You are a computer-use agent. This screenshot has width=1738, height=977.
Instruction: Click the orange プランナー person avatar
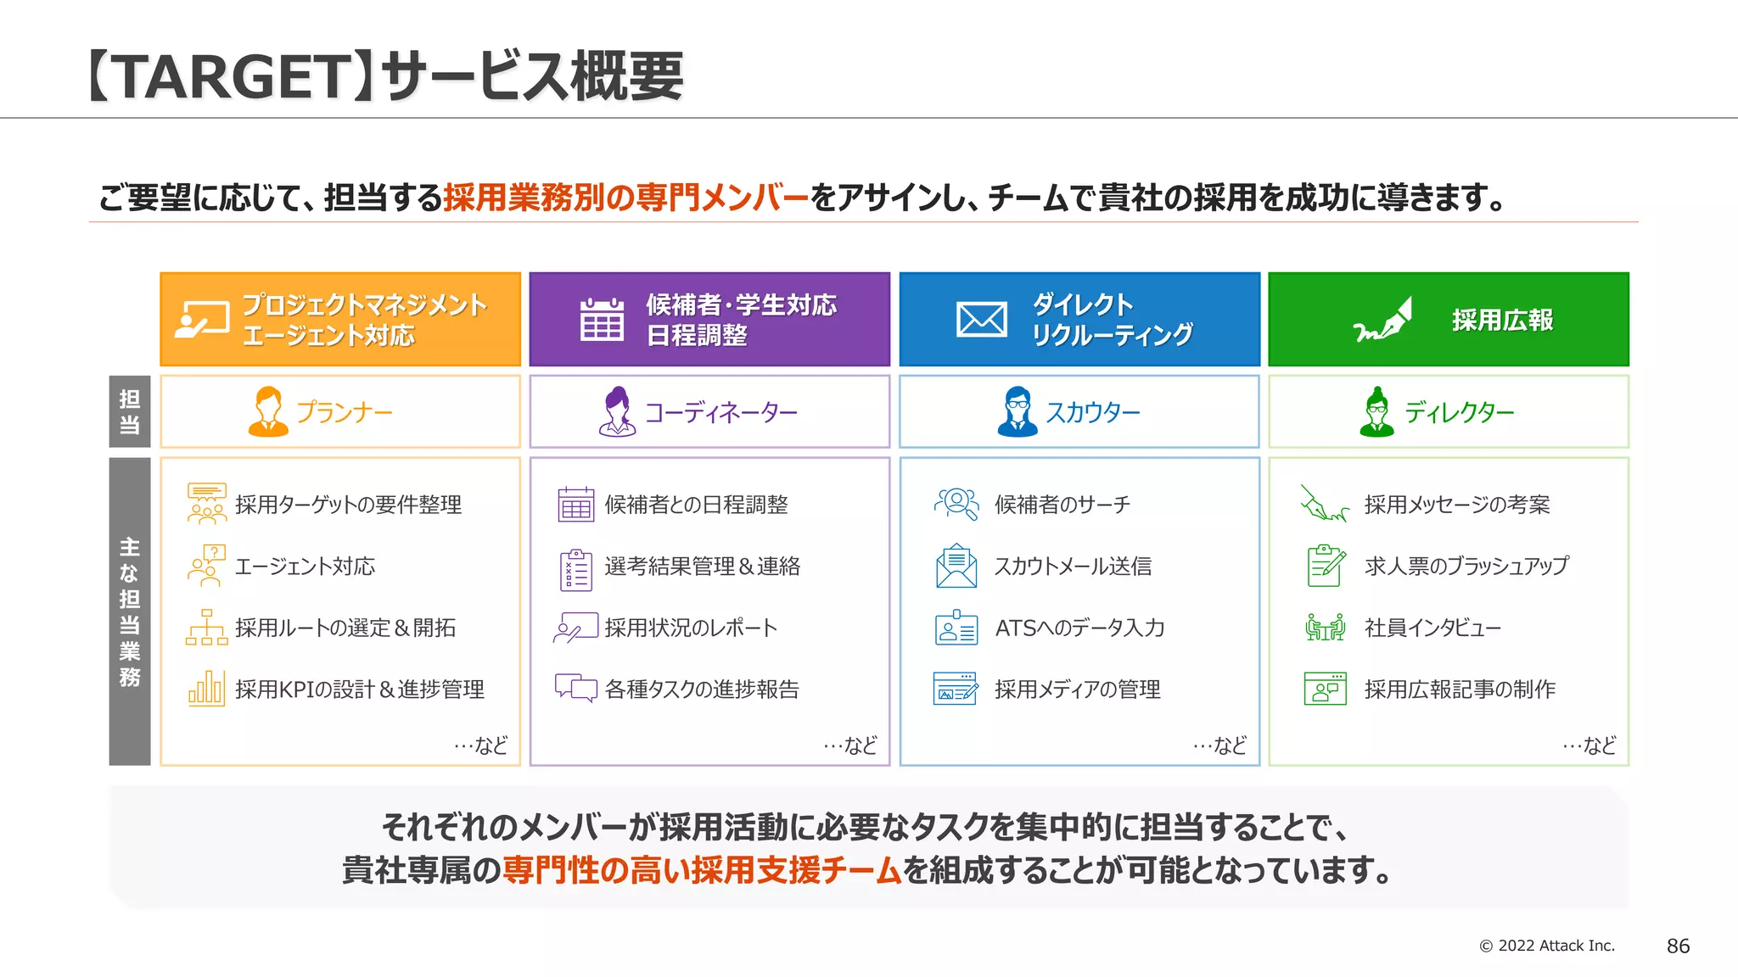[x=268, y=411]
